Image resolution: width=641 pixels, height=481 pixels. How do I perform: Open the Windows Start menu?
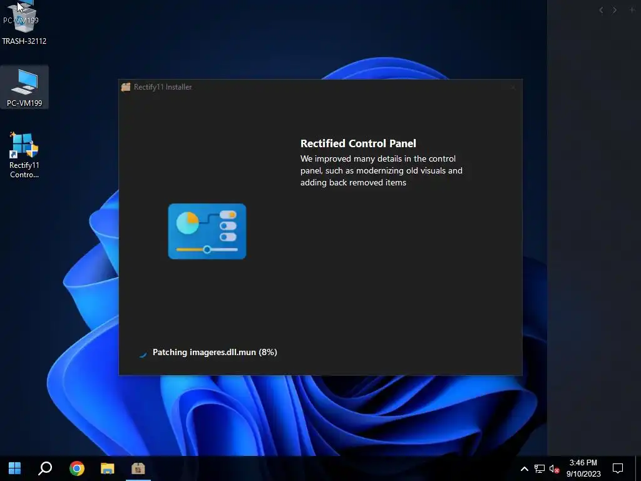click(15, 468)
